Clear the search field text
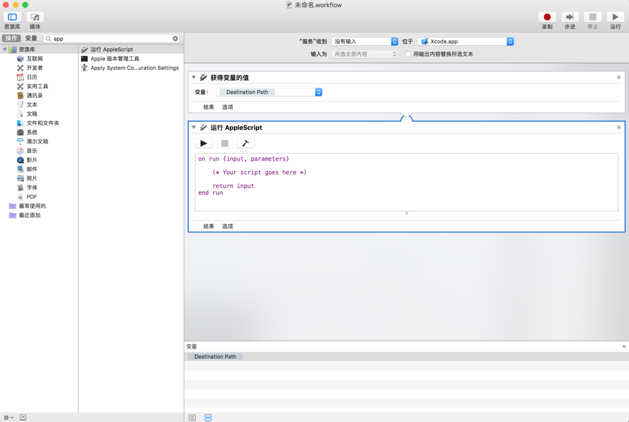 pos(176,39)
